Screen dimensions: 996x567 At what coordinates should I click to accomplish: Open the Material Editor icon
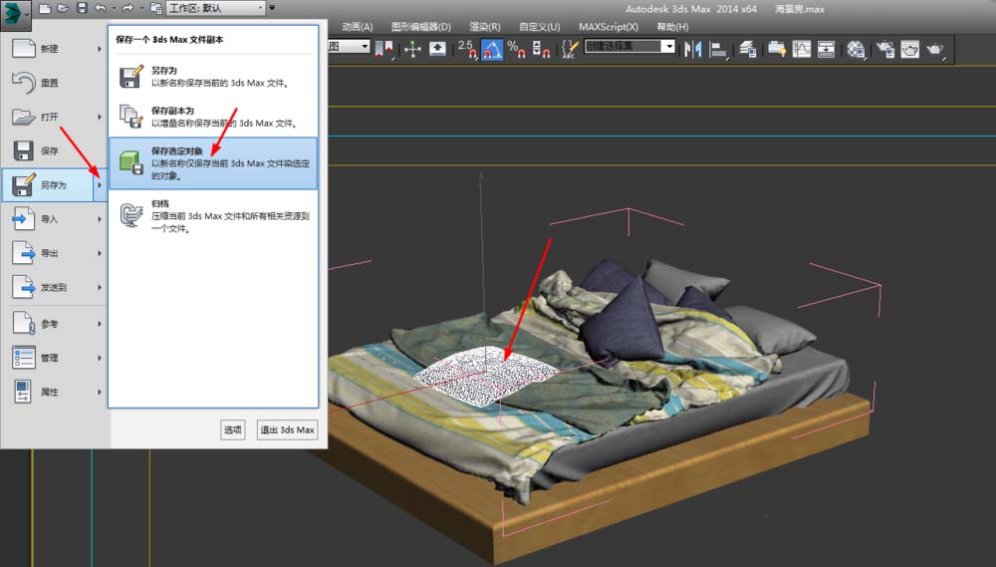click(x=855, y=48)
